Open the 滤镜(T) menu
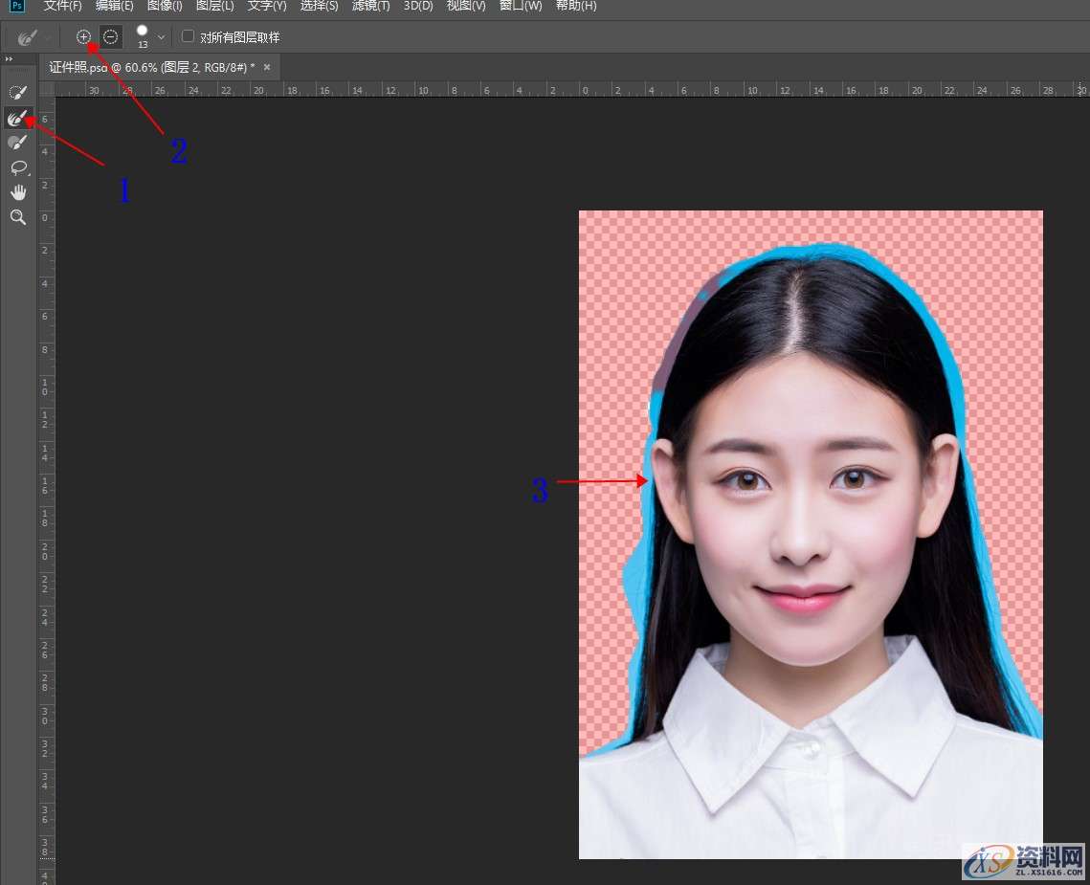The width and height of the screenshot is (1090, 885). 370,6
